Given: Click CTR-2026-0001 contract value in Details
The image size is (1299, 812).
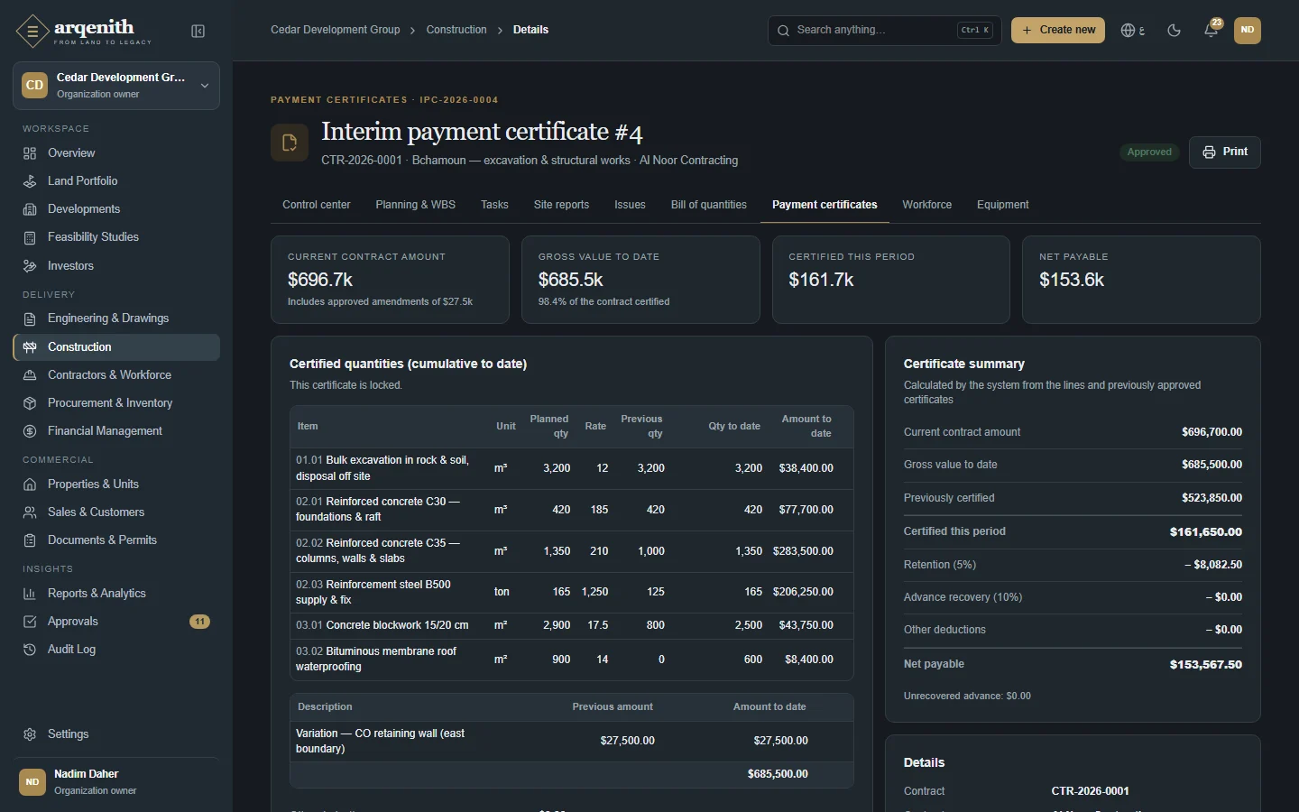Looking at the screenshot, I should [x=1090, y=791].
